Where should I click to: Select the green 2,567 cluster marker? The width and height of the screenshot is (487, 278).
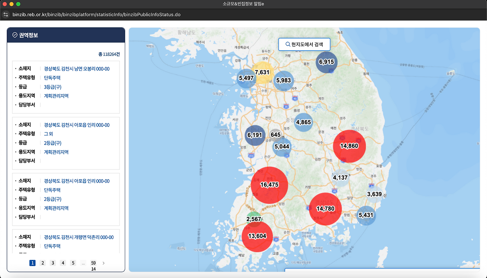[254, 220]
